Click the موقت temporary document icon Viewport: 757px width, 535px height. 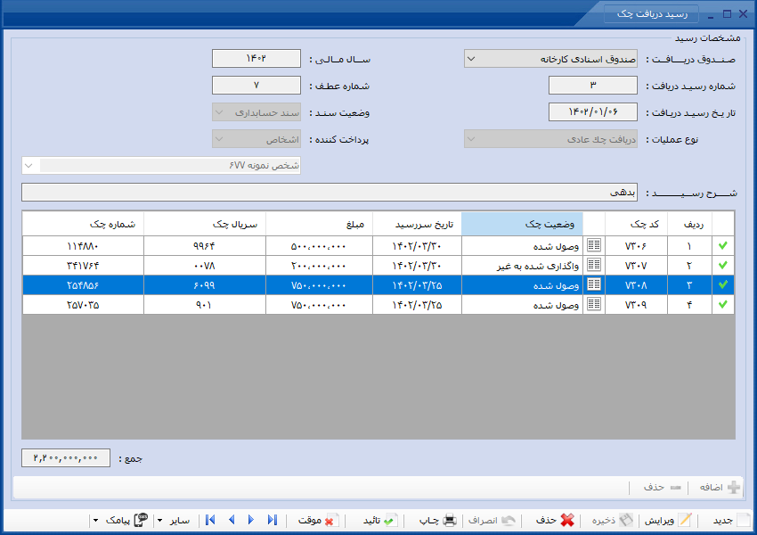pyautogui.click(x=331, y=520)
